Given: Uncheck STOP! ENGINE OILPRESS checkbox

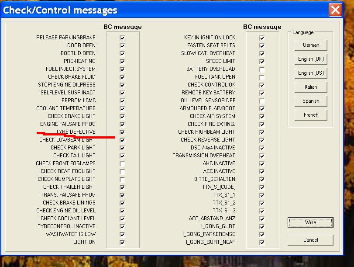Looking at the screenshot, I should click(x=122, y=85).
